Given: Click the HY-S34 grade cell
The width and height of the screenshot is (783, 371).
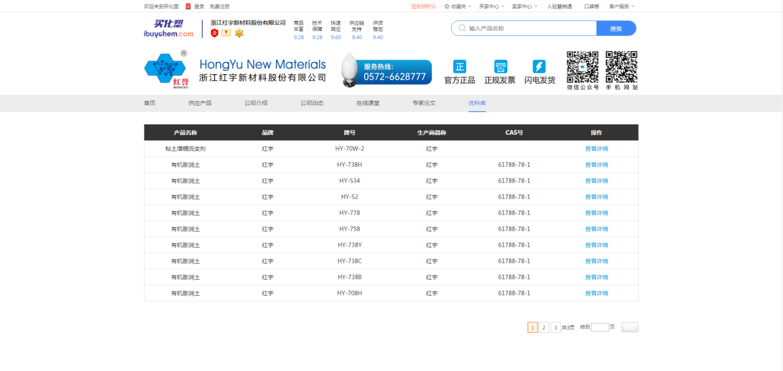Looking at the screenshot, I should coord(350,181).
